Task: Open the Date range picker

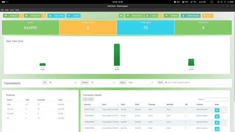Action: pos(197,82)
